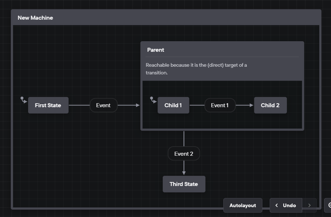Click the zoom control icon at bottom right
The image size is (331, 217).
click(x=329, y=205)
